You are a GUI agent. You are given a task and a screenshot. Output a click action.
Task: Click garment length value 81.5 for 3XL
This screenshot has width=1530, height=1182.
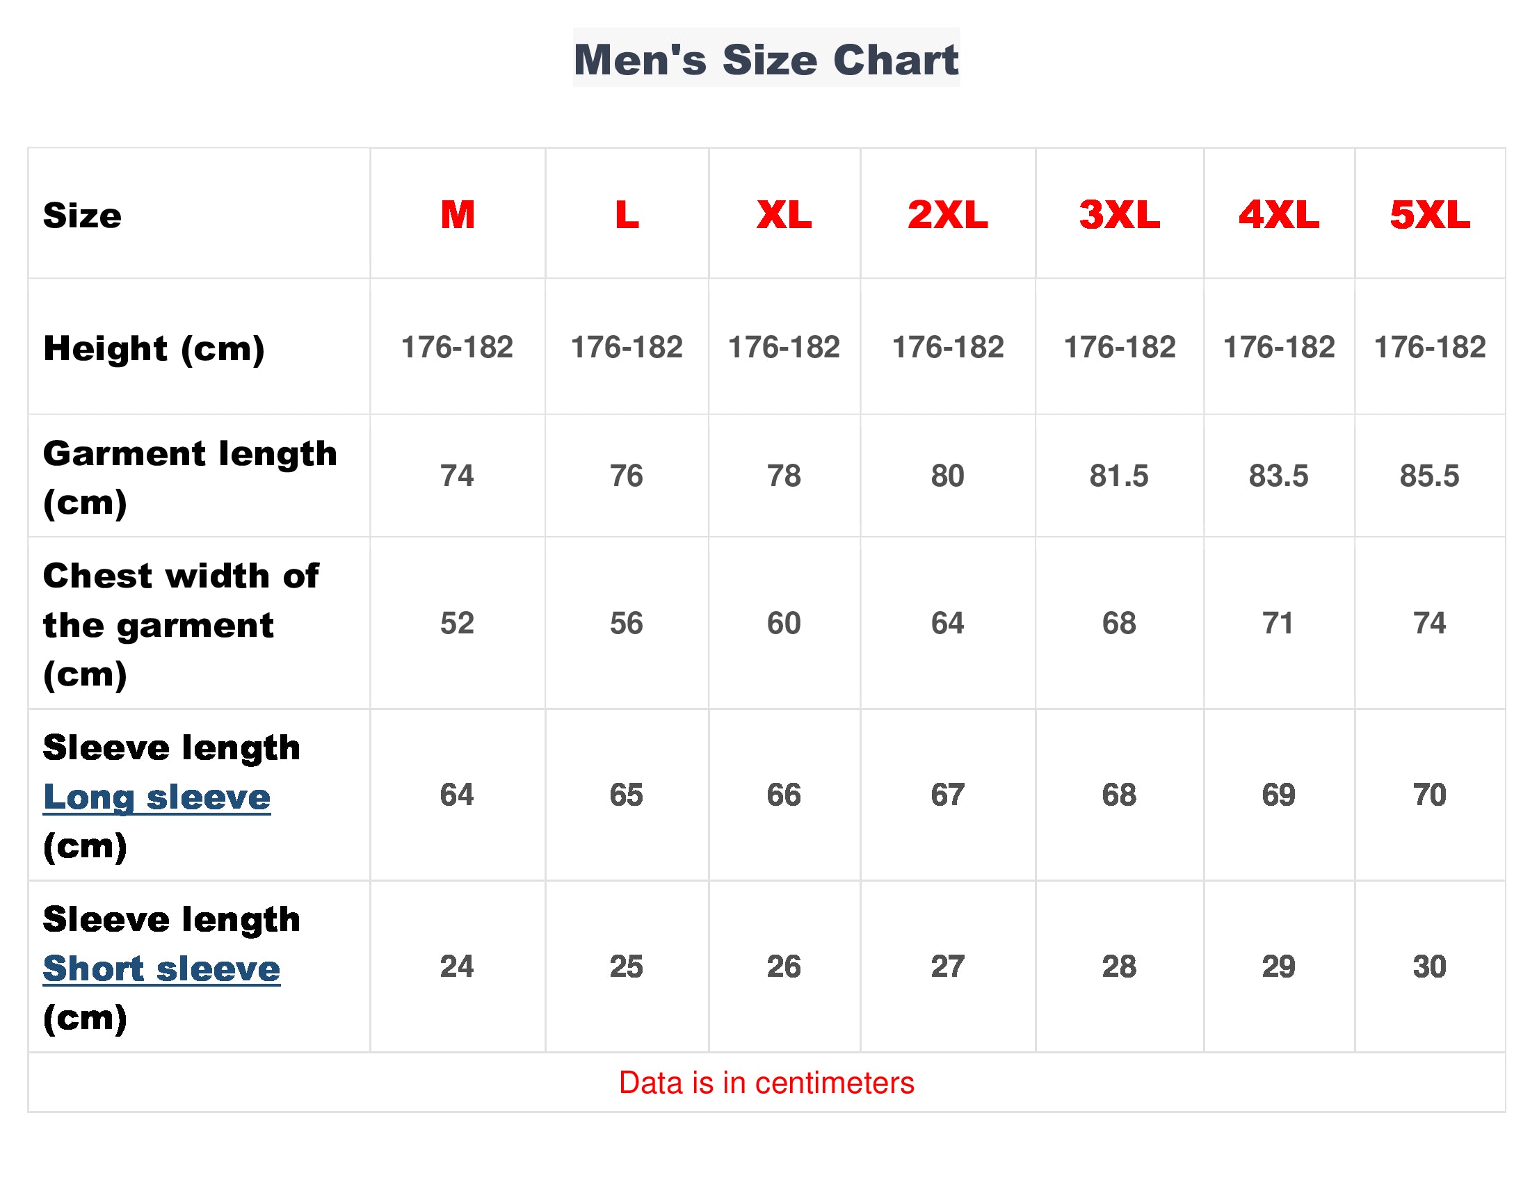(1119, 476)
